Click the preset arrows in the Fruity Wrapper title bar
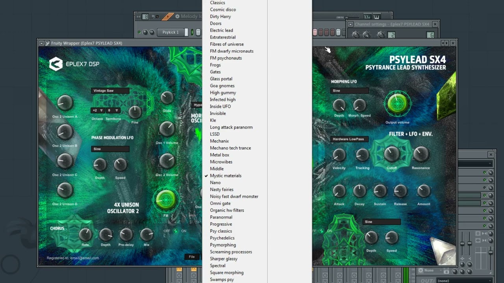 coord(445,43)
